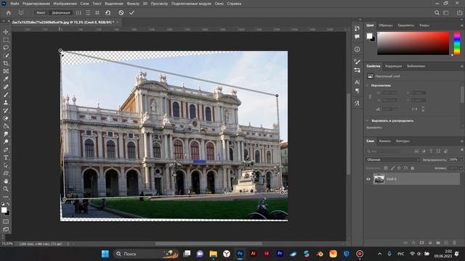Commit the perspective warp with checkmark
Image resolution: width=465 pixels, height=261 pixels.
(x=132, y=13)
